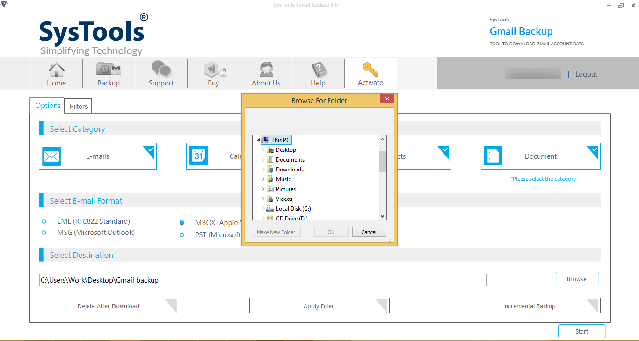639x341 pixels.
Task: Select MSG (Microsoft Outlook) radio button
Action: pyautogui.click(x=44, y=233)
